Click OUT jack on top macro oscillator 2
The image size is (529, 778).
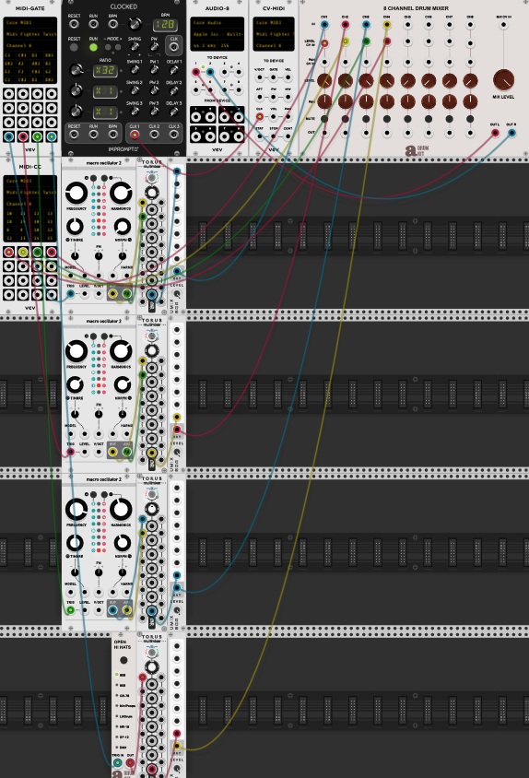(112, 294)
